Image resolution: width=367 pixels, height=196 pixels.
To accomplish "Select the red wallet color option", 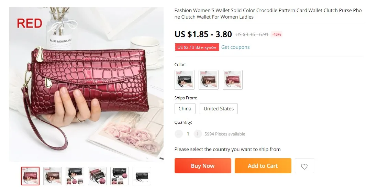I will 233,80.
